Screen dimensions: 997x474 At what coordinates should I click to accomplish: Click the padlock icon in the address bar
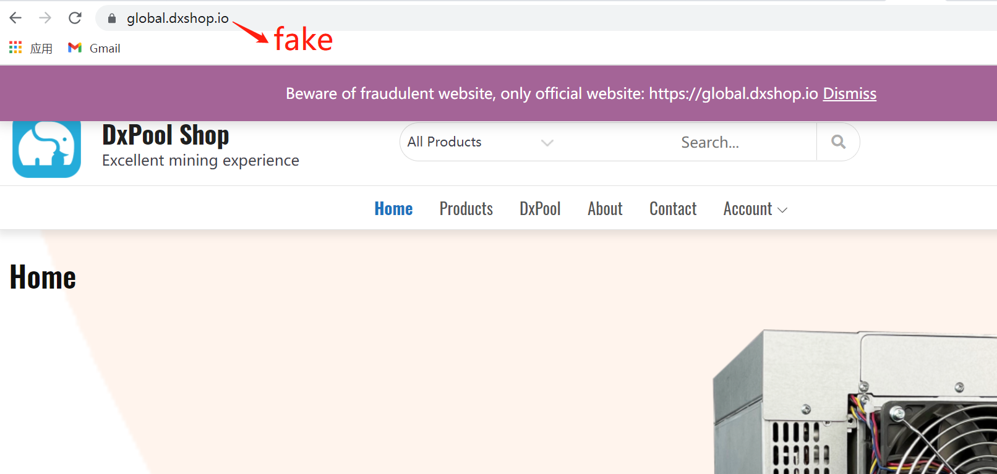click(x=111, y=18)
